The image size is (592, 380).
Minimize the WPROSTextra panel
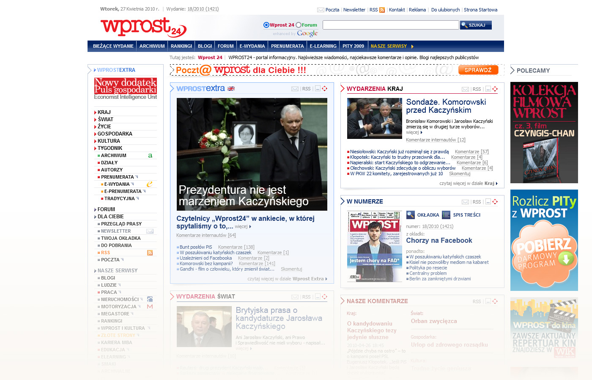point(318,89)
